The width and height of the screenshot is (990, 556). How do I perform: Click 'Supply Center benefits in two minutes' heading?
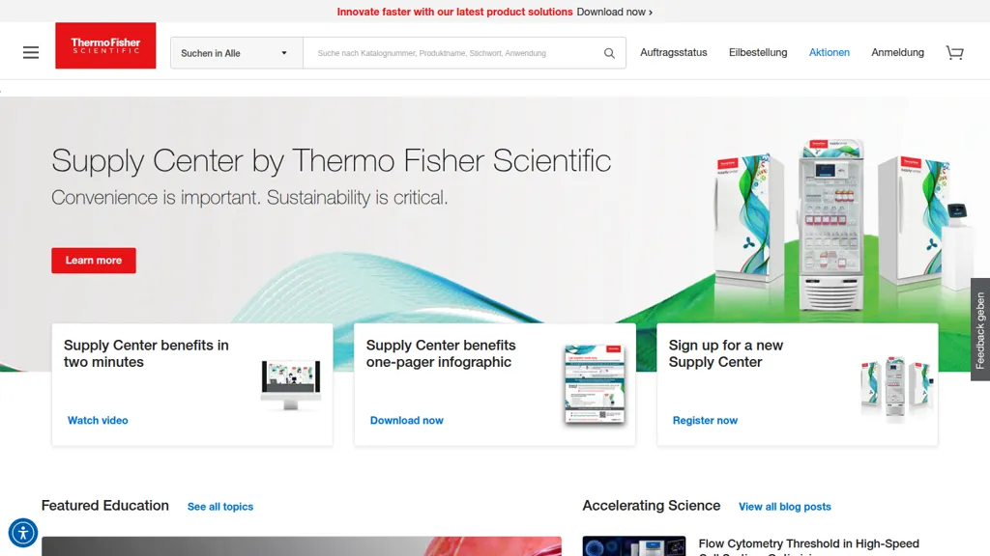tap(146, 353)
